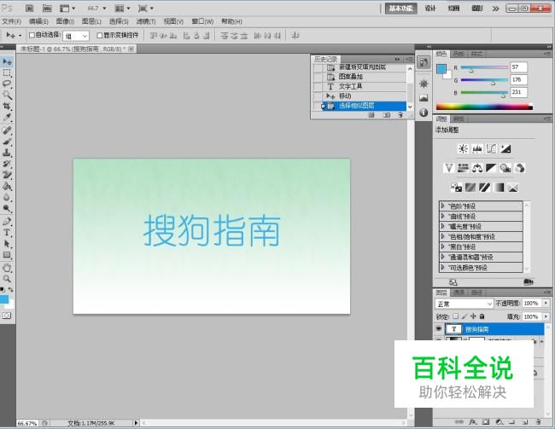Open the 填充 slider arrow
Image resolution: width=555 pixels, height=429 pixels.
coord(546,316)
